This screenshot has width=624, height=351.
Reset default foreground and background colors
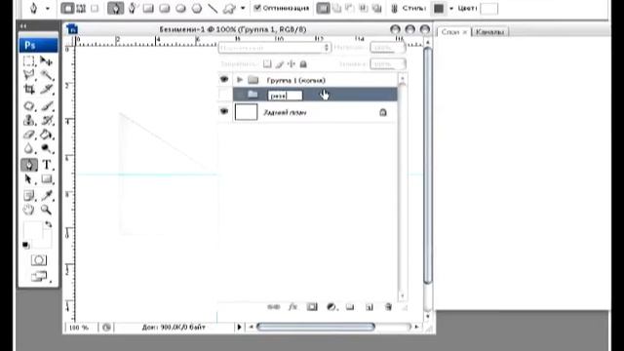(26, 245)
